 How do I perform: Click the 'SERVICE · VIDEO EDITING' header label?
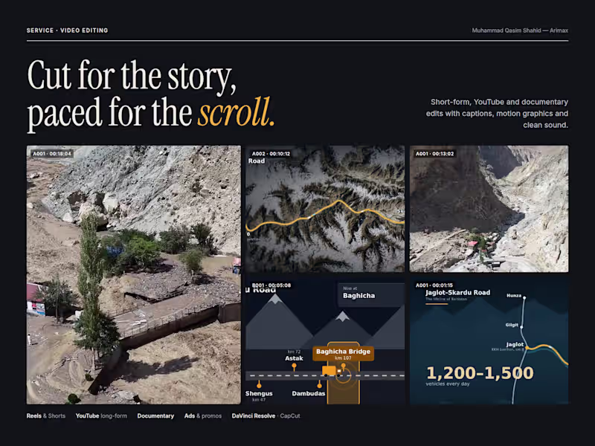coord(67,30)
